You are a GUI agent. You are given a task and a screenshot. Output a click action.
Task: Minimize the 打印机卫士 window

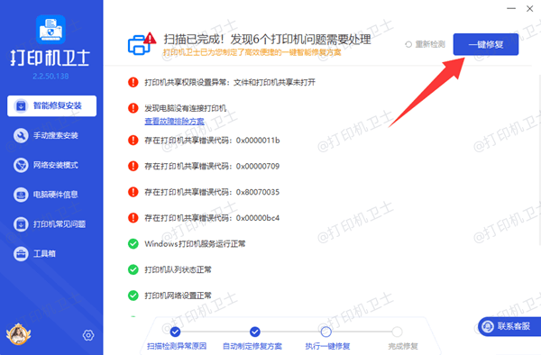[511, 8]
